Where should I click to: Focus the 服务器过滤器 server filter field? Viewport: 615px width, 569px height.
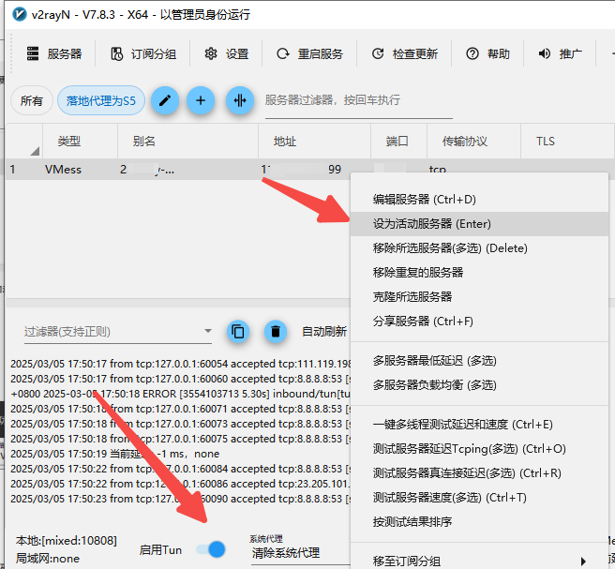[358, 101]
